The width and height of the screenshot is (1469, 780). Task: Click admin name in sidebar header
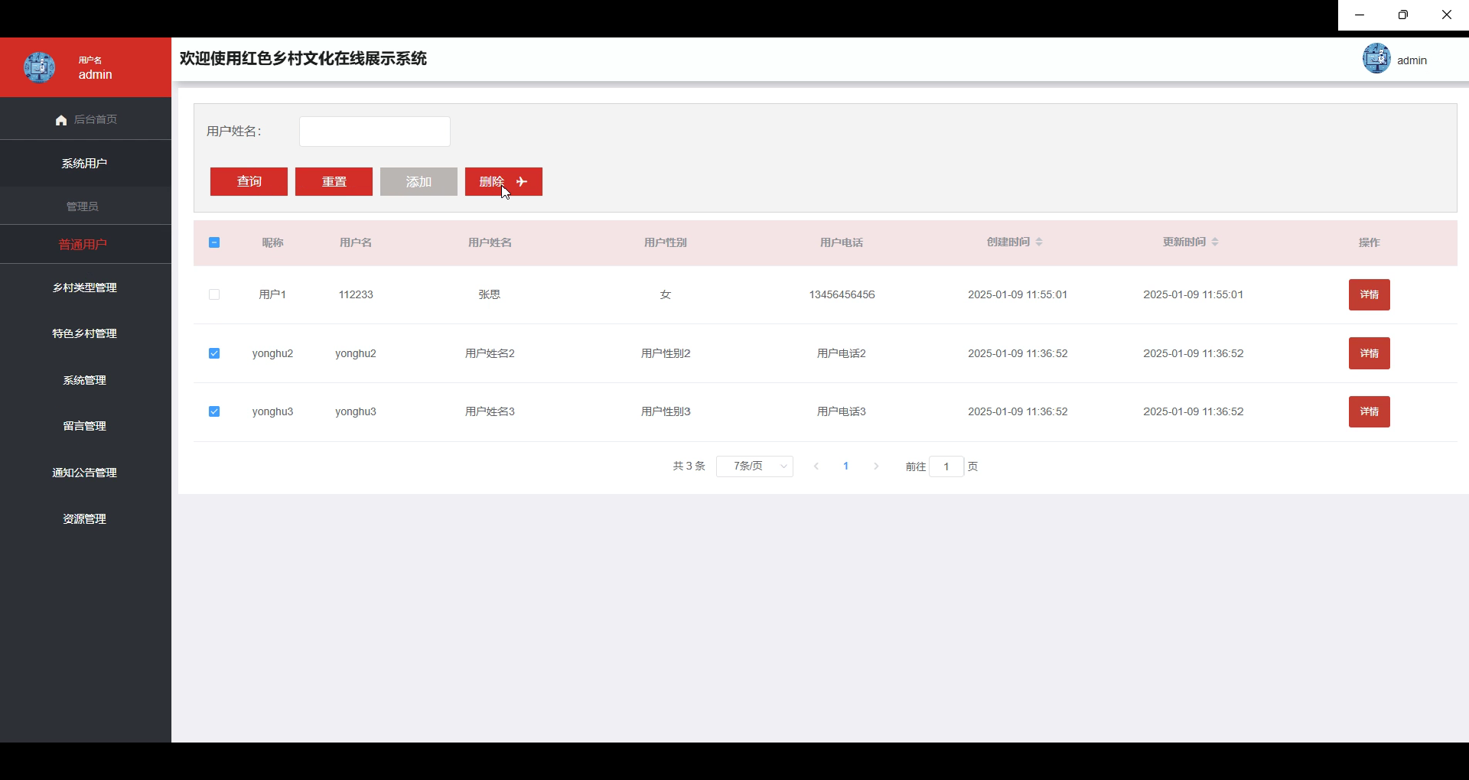[x=95, y=74]
